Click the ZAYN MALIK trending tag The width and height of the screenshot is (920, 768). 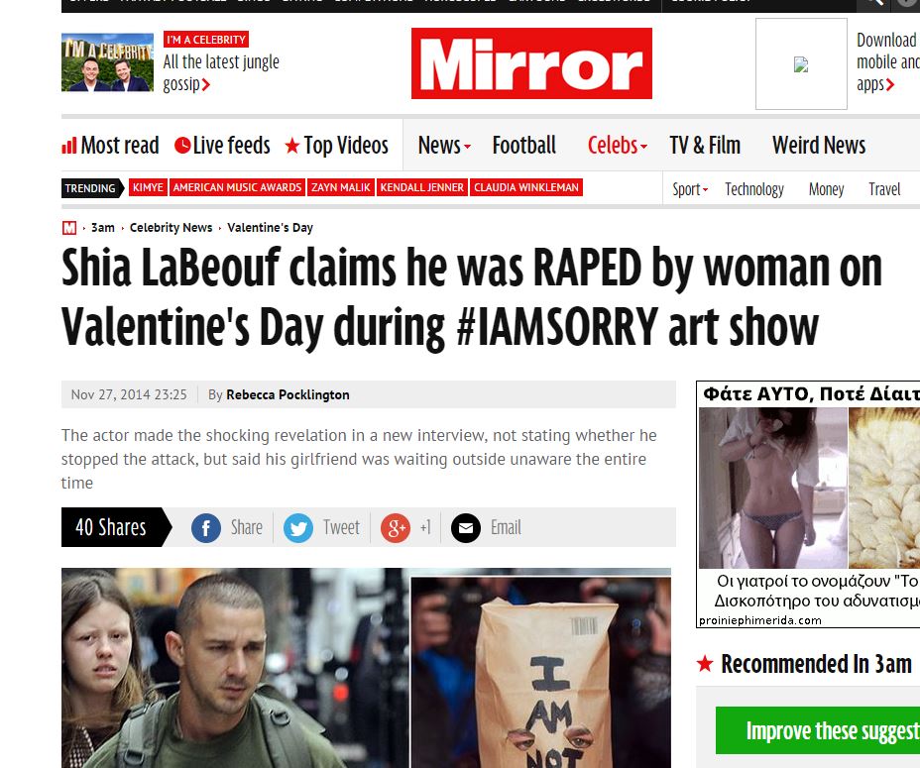[x=341, y=187]
